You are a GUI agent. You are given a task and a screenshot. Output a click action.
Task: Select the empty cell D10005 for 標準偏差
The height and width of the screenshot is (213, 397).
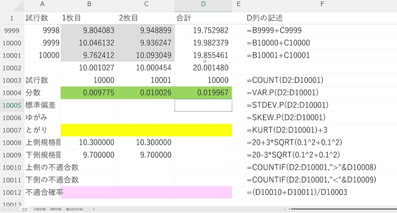pyautogui.click(x=203, y=105)
